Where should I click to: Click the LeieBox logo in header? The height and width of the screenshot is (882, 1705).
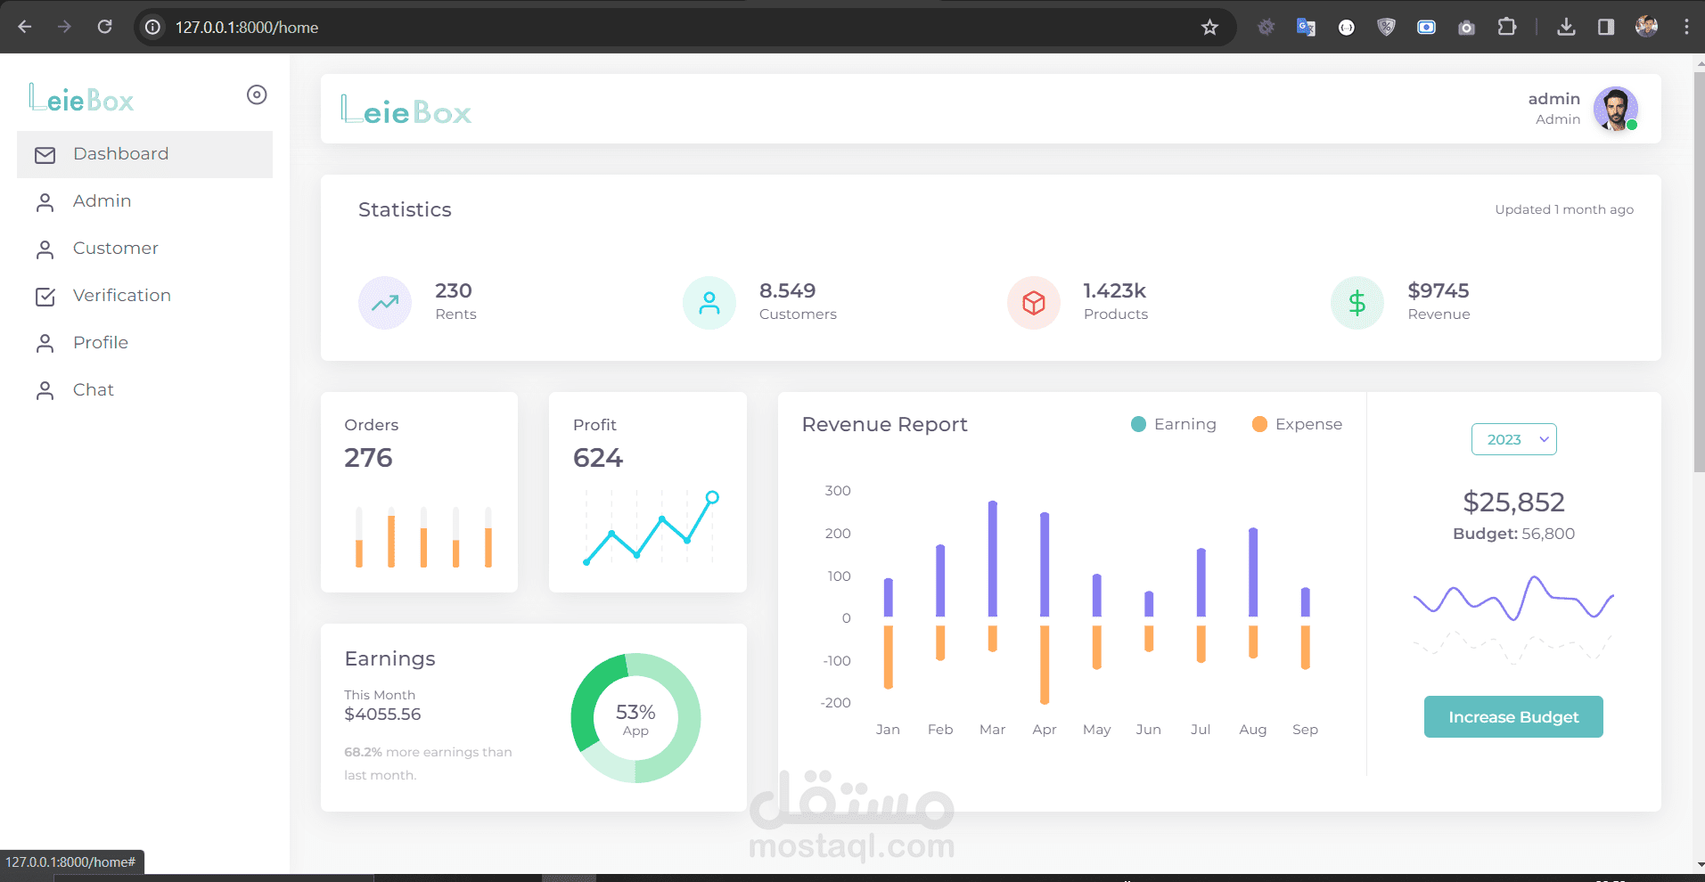[406, 110]
